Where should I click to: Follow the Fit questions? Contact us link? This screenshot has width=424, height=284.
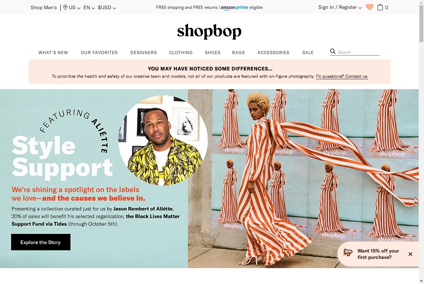[x=342, y=76]
